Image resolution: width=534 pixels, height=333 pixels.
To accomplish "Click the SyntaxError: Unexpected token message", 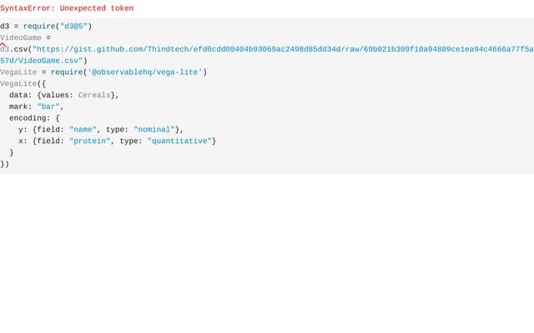I will pos(67,8).
